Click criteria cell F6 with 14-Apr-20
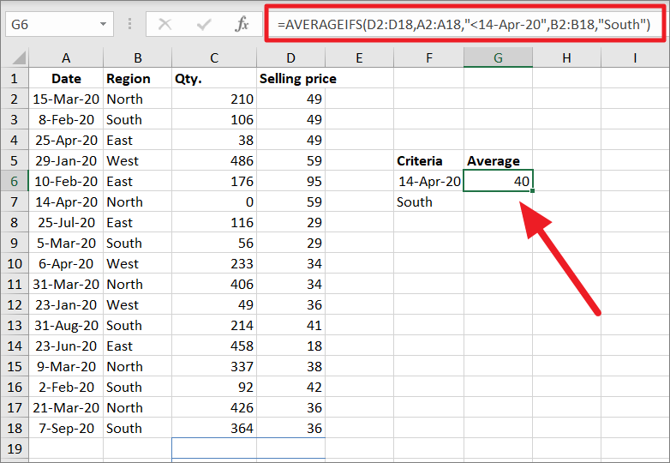Screen dimensions: 670x463 pos(429,181)
